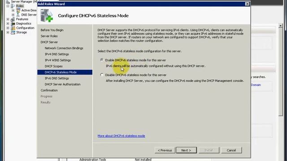This screenshot has height=161, width=287.
Task: Open More about DHCPv6 stateless mode link
Action: coord(121,136)
